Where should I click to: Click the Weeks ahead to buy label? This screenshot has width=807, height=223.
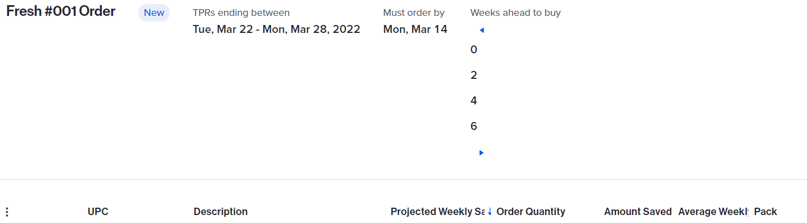pos(515,12)
